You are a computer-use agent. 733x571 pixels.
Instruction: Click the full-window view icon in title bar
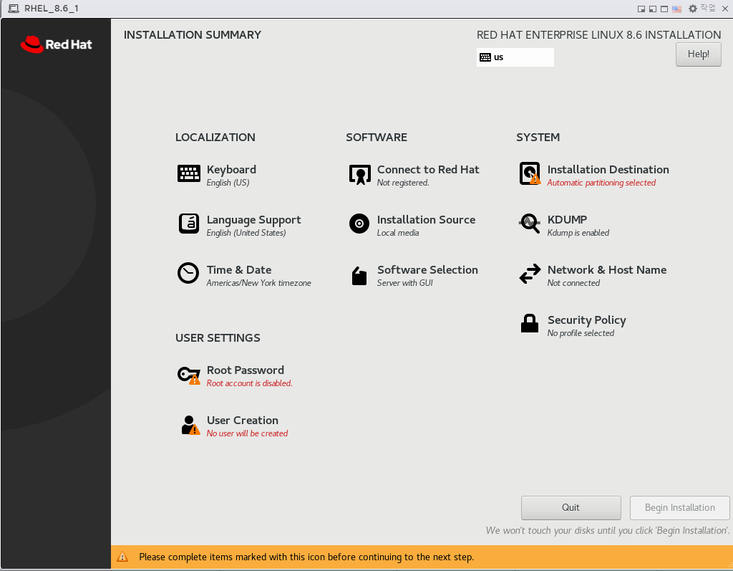point(664,9)
